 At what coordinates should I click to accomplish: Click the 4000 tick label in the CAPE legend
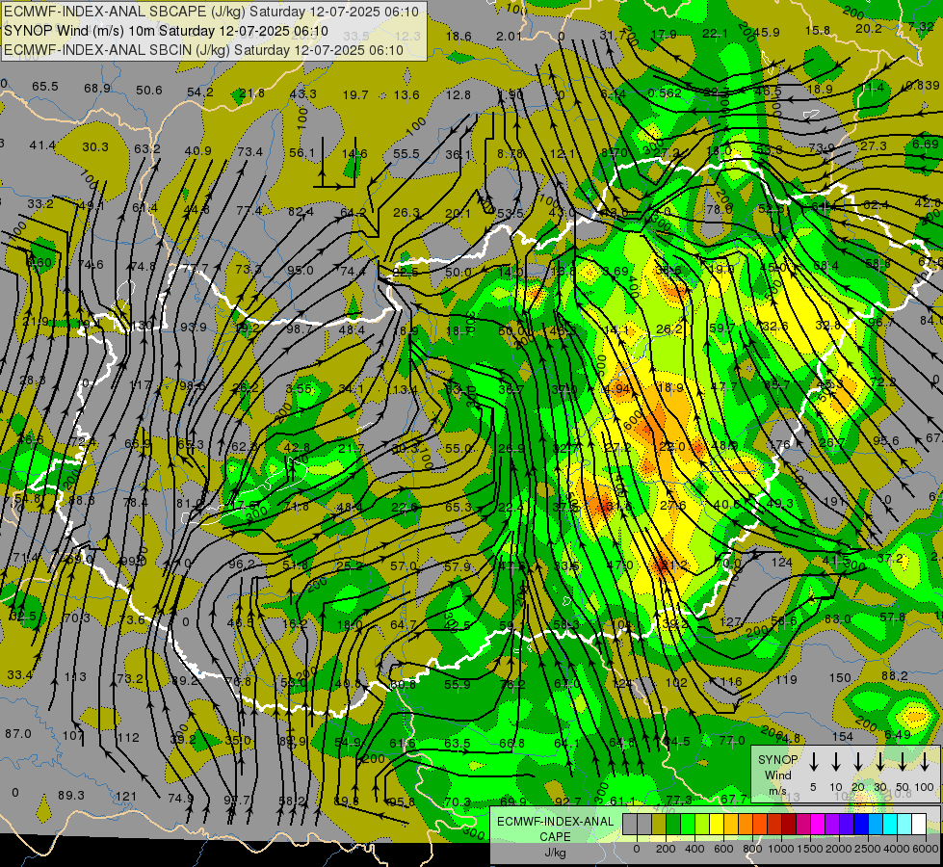click(x=897, y=849)
